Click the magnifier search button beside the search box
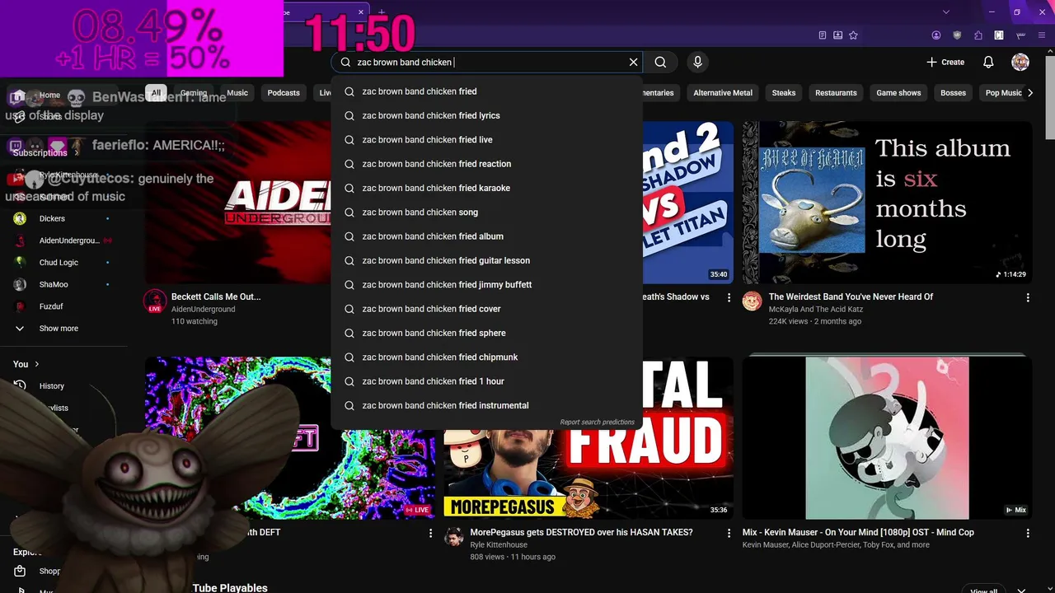 point(660,62)
